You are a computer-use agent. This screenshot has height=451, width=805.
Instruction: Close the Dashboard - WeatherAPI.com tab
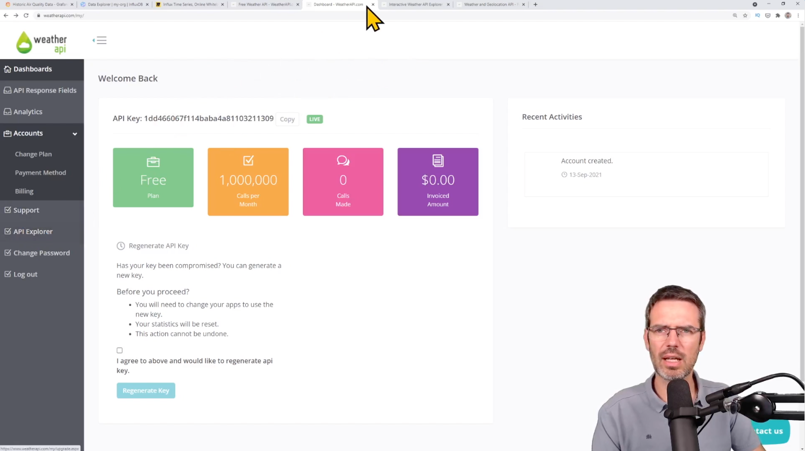point(373,4)
